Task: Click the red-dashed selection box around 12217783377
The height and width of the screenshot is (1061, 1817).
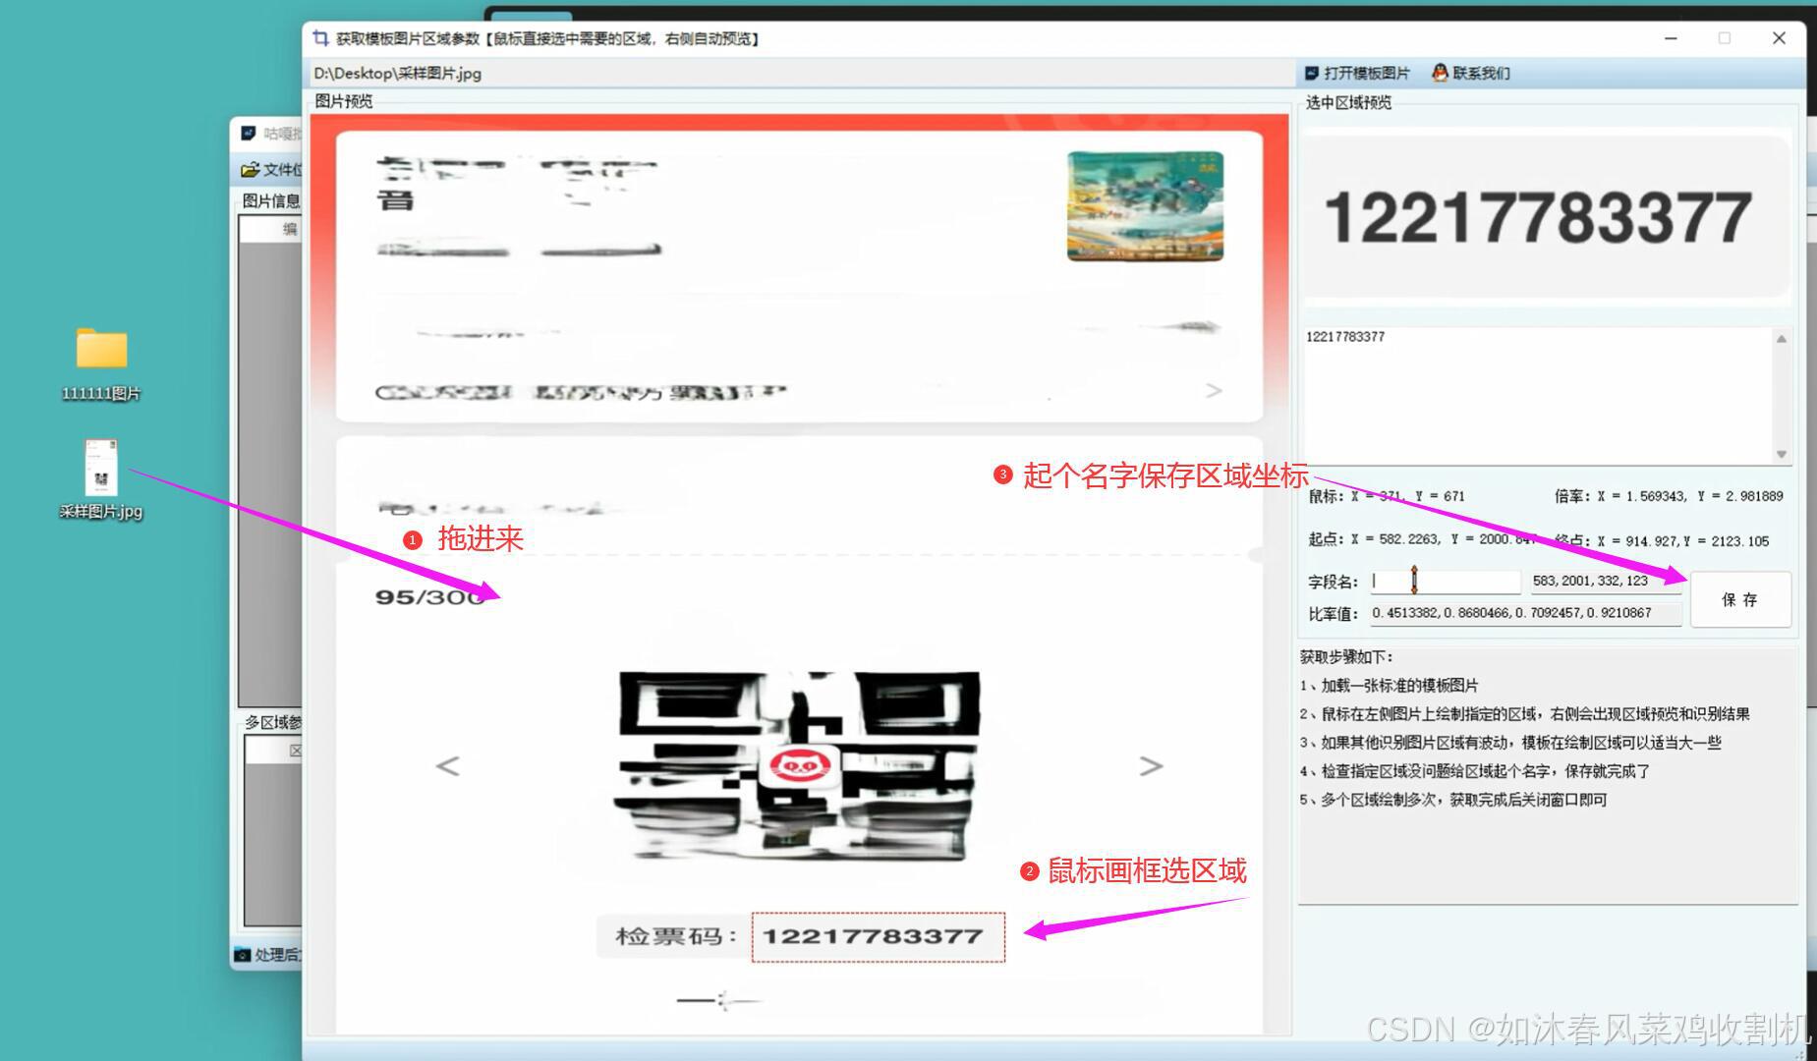Action: tap(879, 937)
